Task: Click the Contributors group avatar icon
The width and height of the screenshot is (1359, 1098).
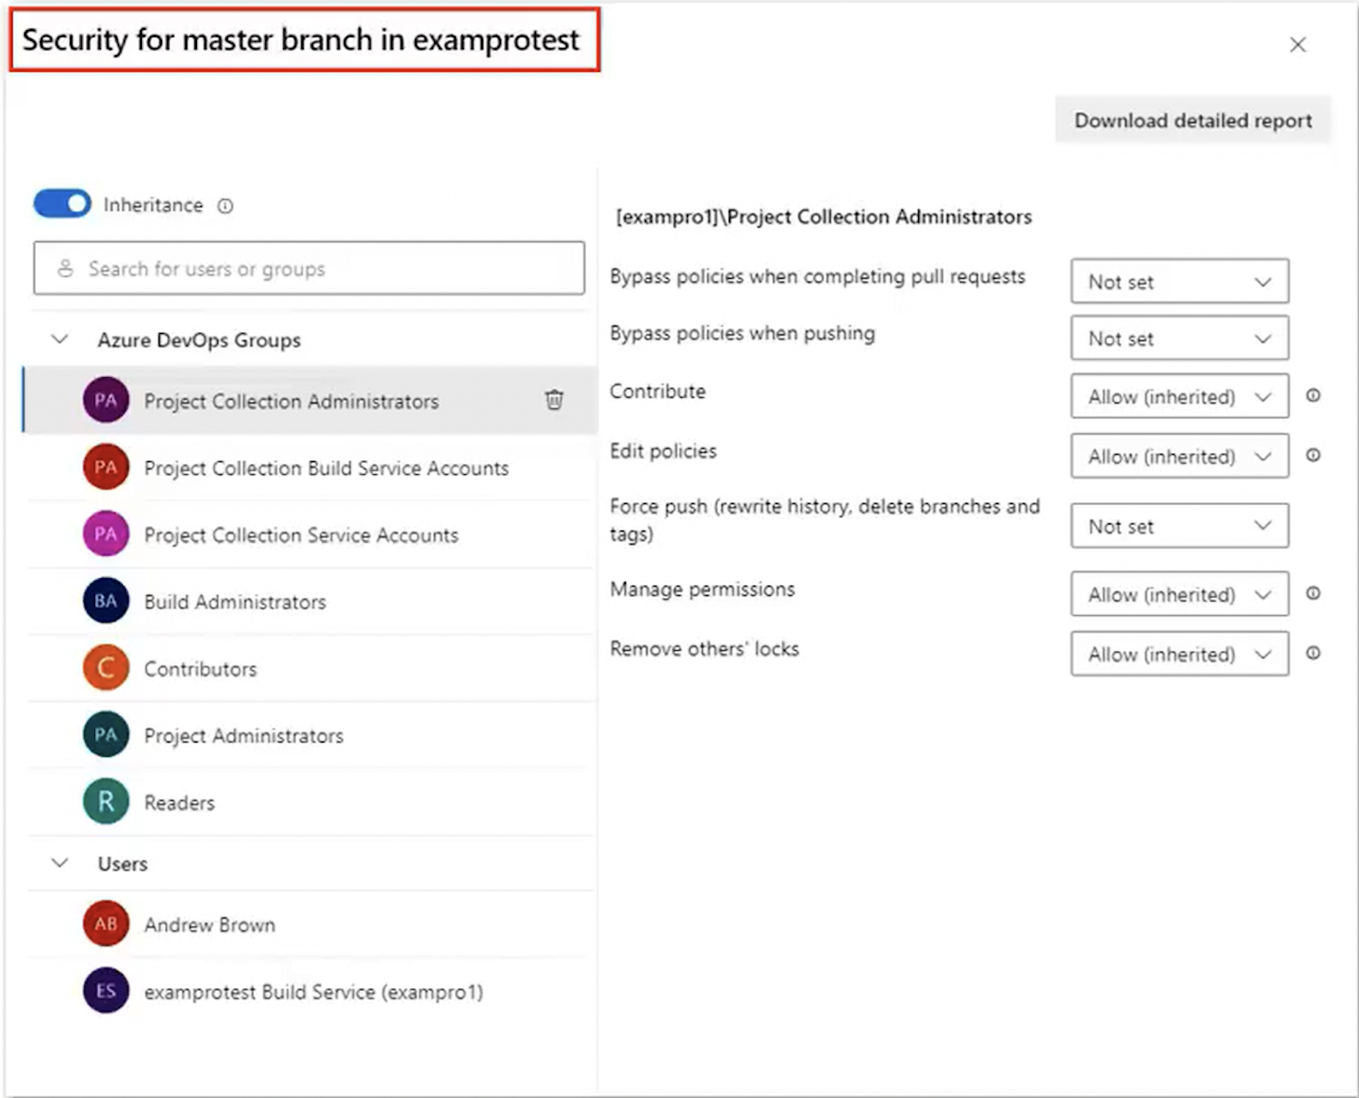Action: 106,667
